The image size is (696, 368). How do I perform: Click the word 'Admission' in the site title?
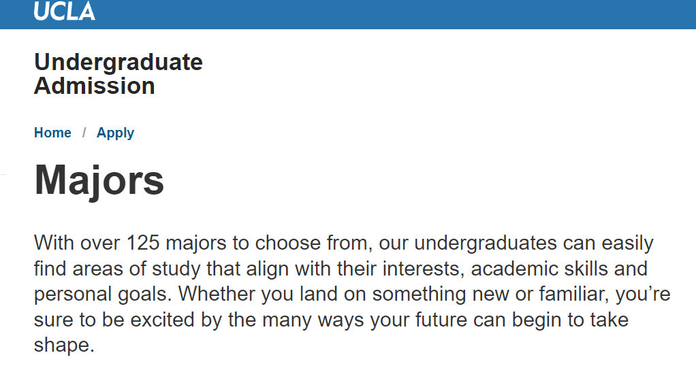pyautogui.click(x=95, y=86)
